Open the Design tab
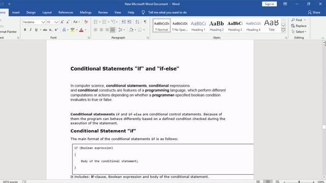The width and height of the screenshot is (326, 183). tap(31, 12)
